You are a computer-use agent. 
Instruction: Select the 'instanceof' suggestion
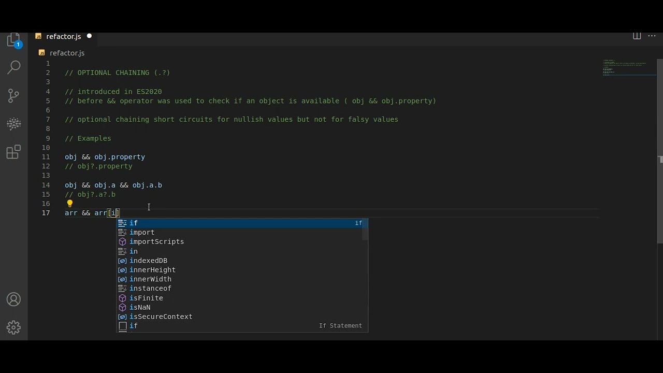(x=242, y=289)
